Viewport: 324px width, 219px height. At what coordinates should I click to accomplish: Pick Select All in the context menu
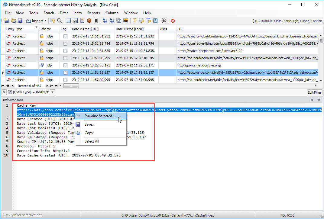point(100,141)
